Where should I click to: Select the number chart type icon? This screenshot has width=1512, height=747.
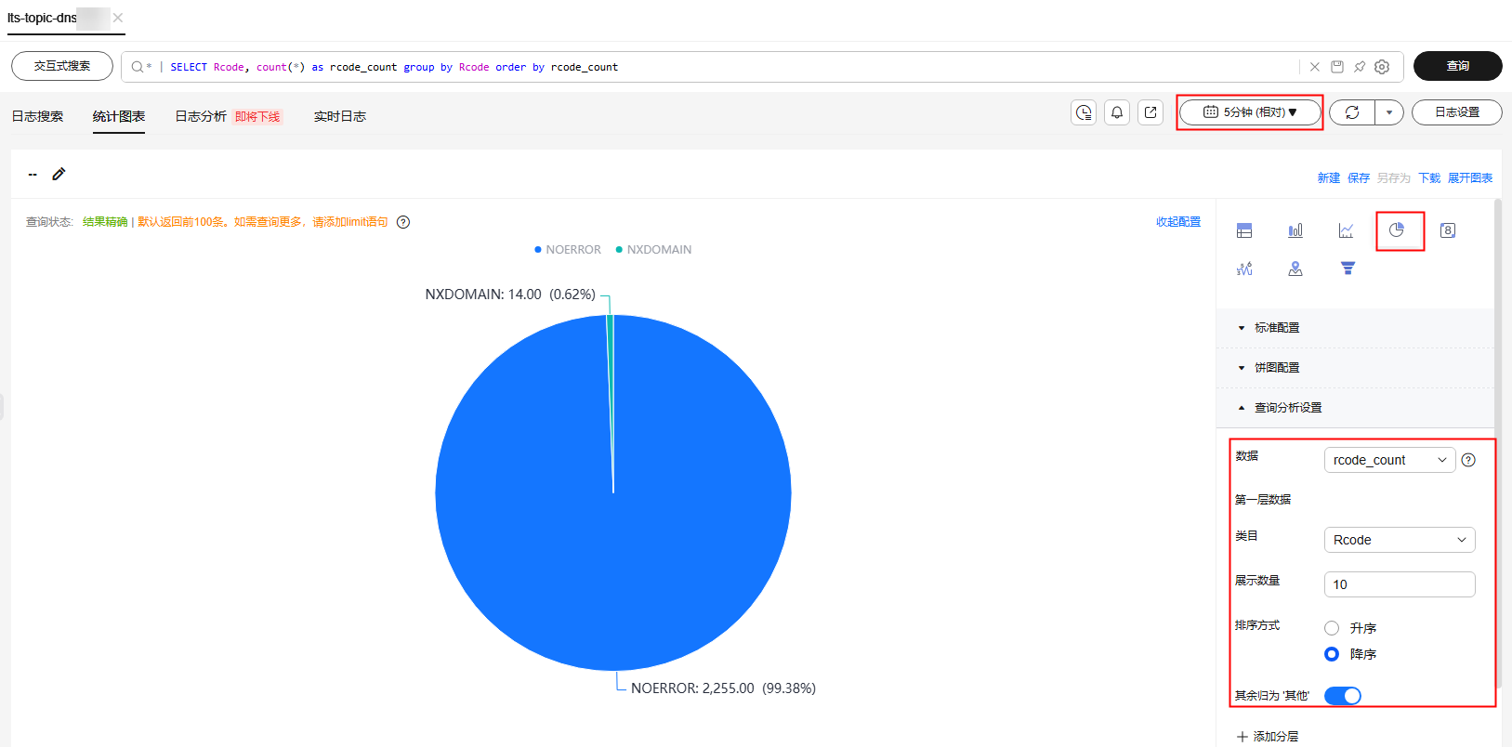[1448, 230]
